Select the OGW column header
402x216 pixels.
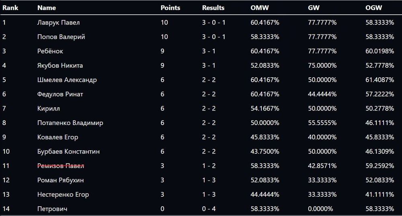click(x=373, y=8)
